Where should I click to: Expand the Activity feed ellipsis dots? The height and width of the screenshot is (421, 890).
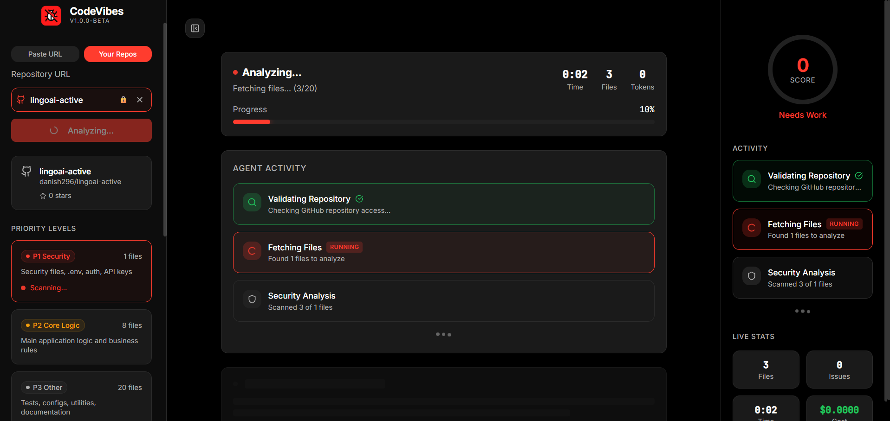pos(802,311)
